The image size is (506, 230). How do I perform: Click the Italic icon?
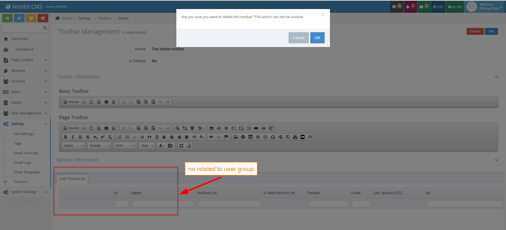[x=73, y=137]
